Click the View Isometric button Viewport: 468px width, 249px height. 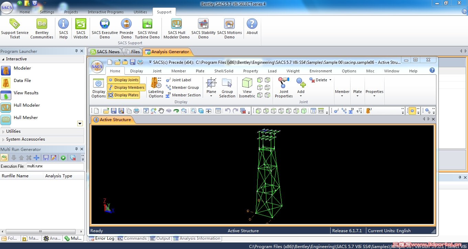coord(247,88)
